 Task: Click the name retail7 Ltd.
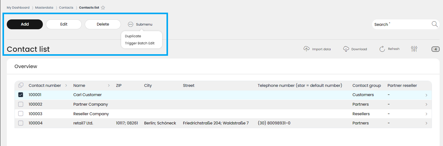coord(83,123)
